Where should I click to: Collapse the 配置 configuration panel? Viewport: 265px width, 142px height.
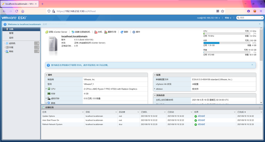(155, 75)
